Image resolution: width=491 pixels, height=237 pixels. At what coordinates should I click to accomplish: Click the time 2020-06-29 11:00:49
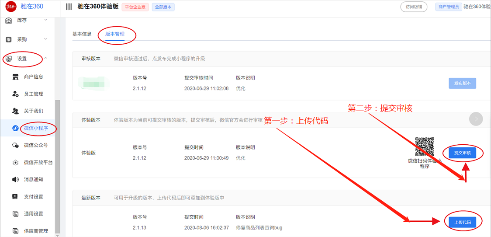(207, 158)
